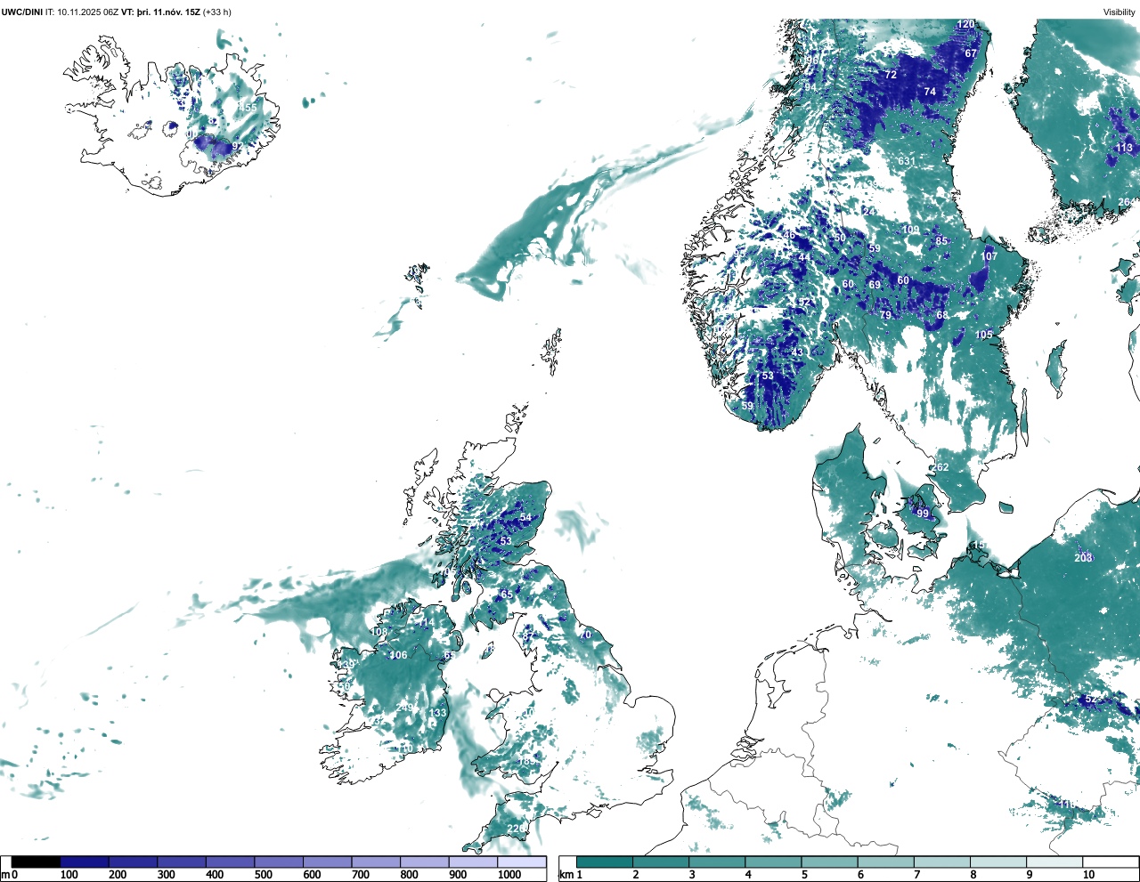Image resolution: width=1140 pixels, height=882 pixels.
Task: Click the '107' value on the Swedish east coast
Action: pos(989,256)
